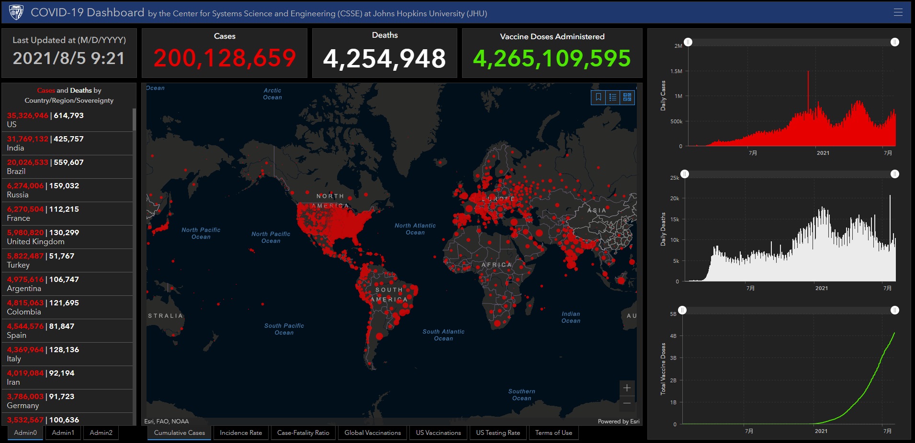Click the Terms of Use tab
915x443 pixels.
(554, 433)
